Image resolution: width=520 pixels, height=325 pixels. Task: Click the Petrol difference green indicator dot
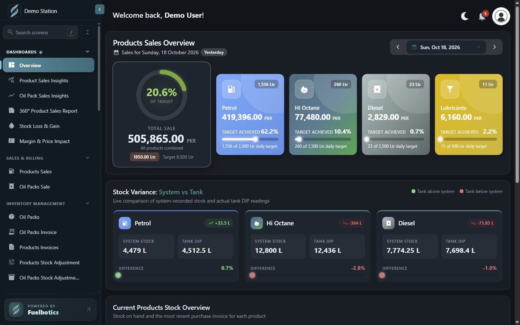(x=118, y=275)
